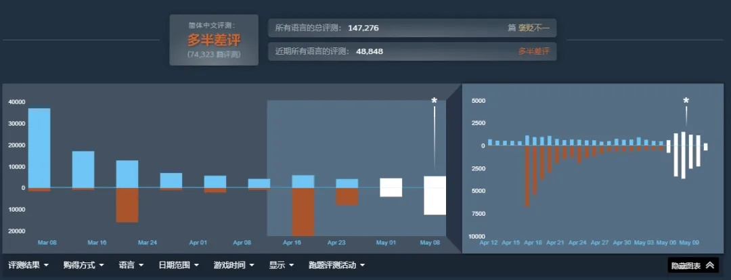Image resolution: width=731 pixels, height=280 pixels.
Task: Expand the 游戏时间 playtime filter
Action: 234,265
